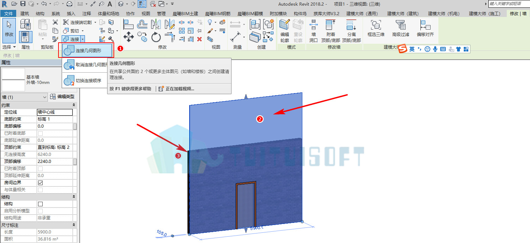Image resolution: width=530 pixels, height=243 pixels.
Task: Enable the Structural (结构) checkbox
Action: 40,204
